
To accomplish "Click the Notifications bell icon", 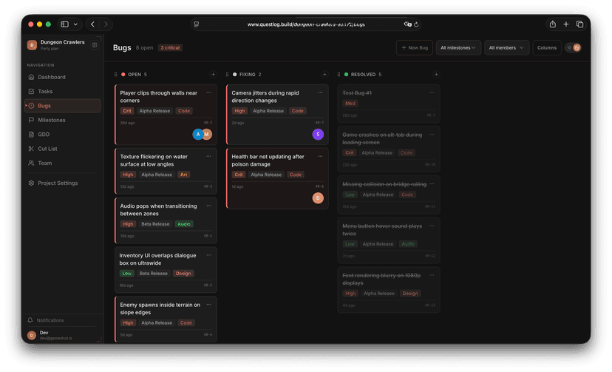I will [x=30, y=320].
